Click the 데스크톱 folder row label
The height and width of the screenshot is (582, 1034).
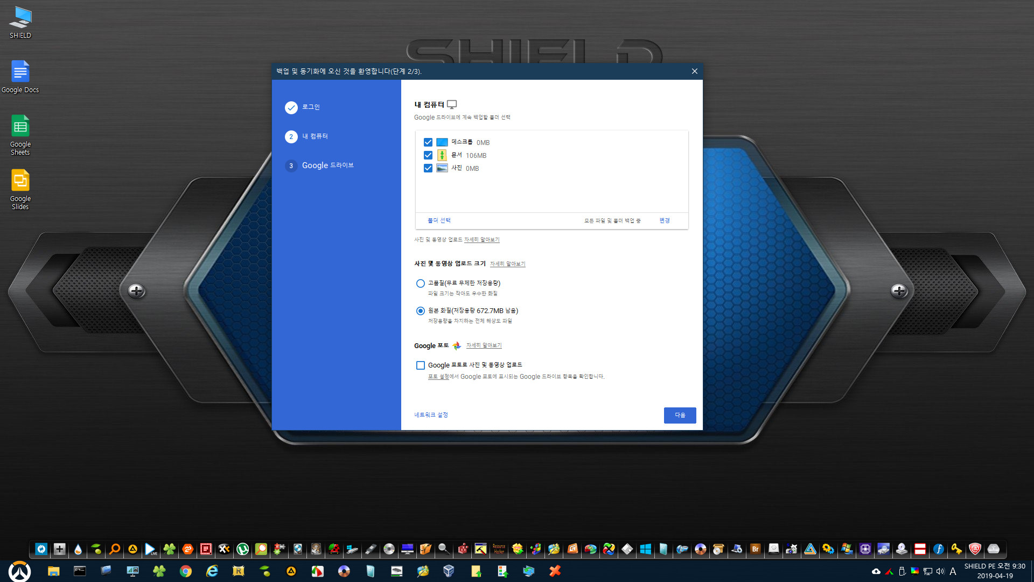(x=462, y=142)
